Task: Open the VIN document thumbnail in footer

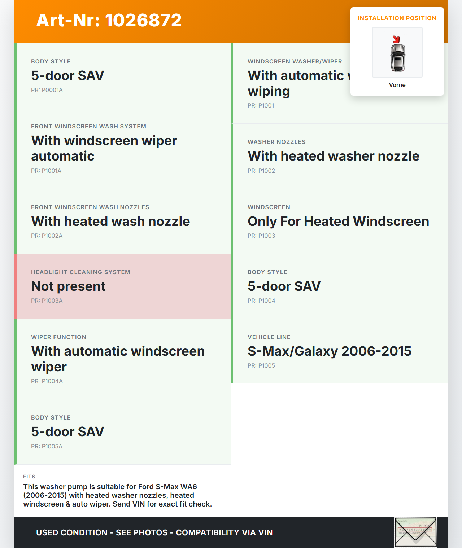Action: pyautogui.click(x=415, y=532)
